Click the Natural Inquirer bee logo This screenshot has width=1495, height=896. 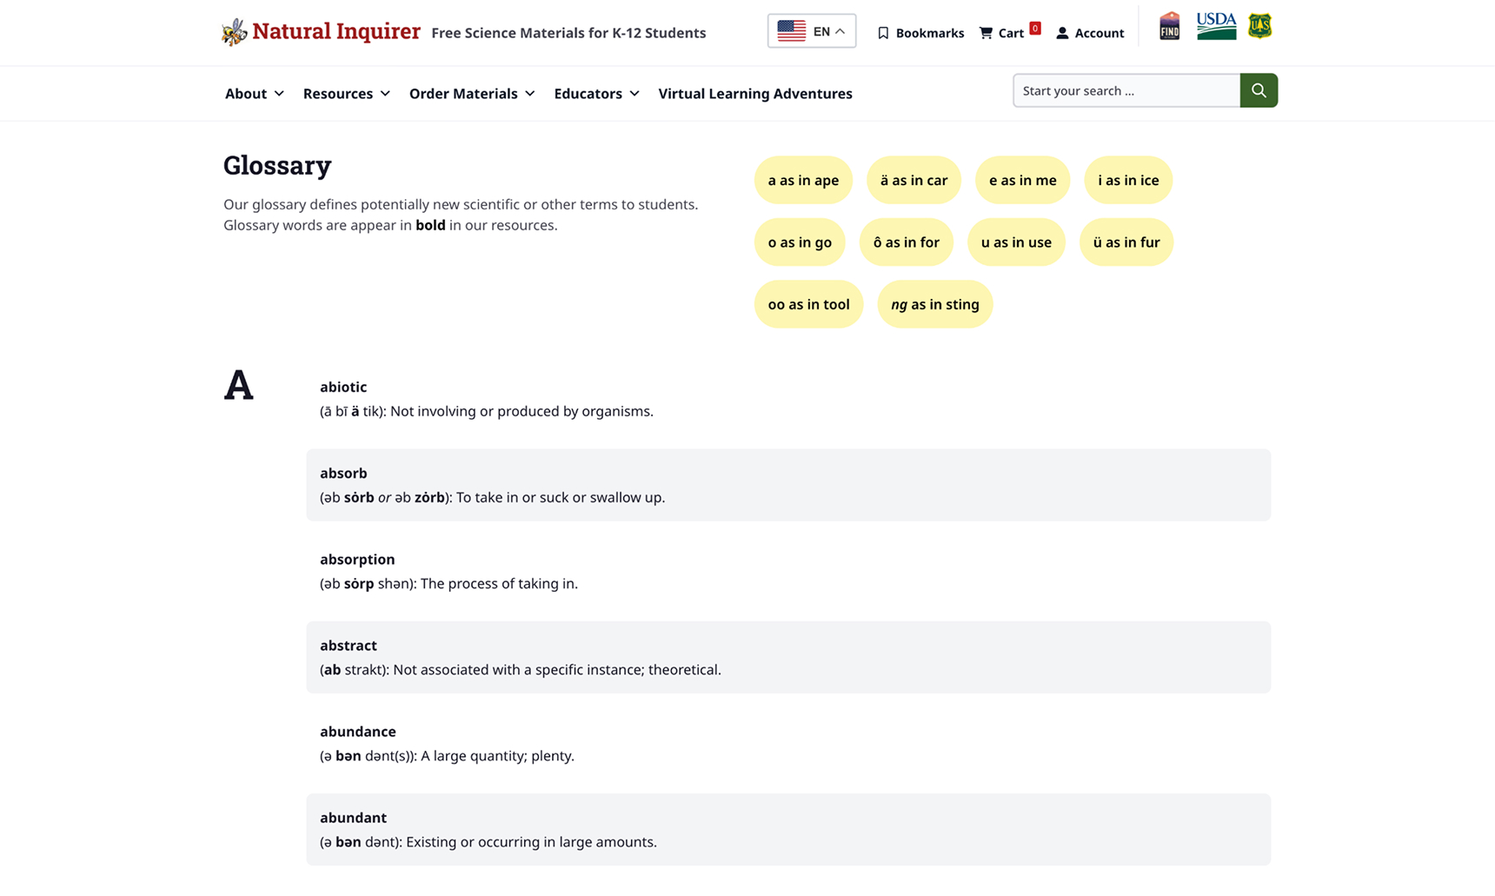tap(234, 32)
